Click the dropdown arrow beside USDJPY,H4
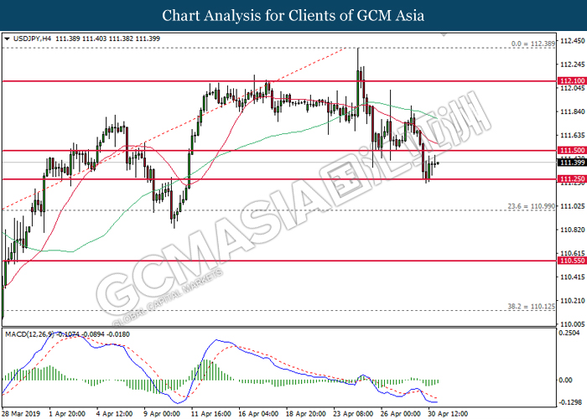The image size is (587, 419). 7,39
